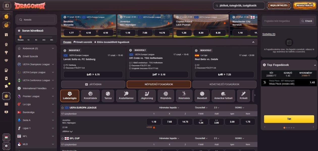The image size is (318, 151).
Task: Select the Kosárlabda basketball sport icon
Action: (90, 96)
